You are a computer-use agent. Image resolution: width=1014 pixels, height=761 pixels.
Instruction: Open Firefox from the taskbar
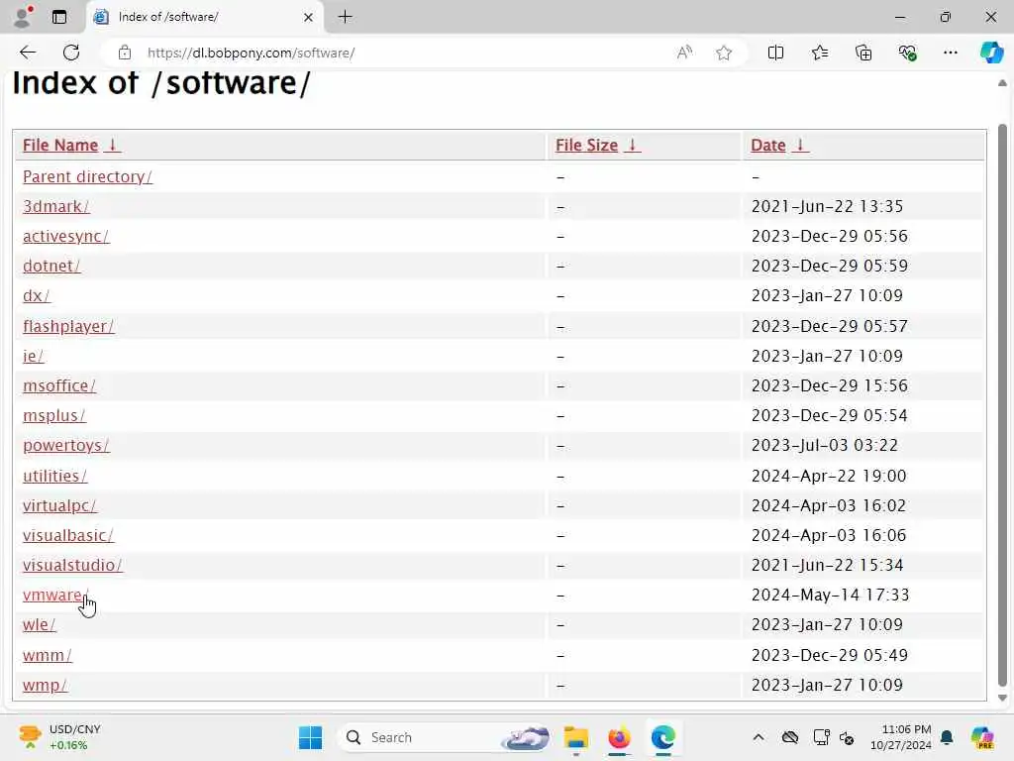pos(619,737)
